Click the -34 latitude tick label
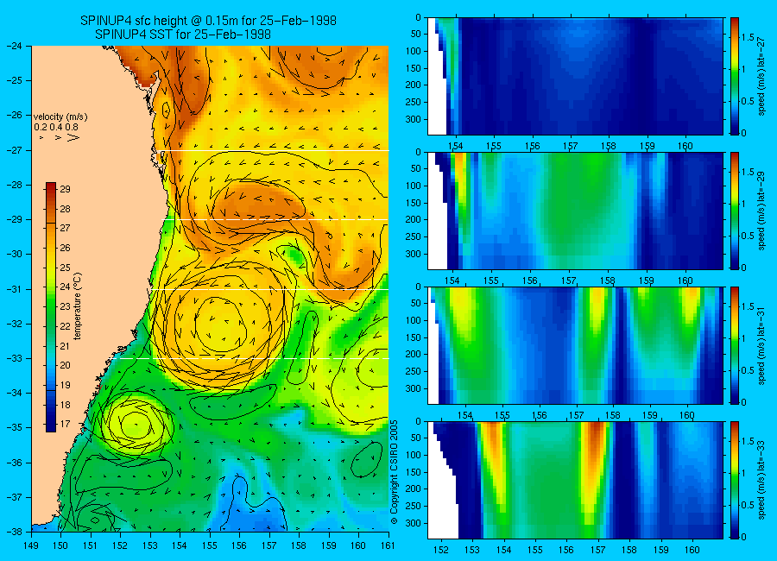Screen dimensions: 777x561 pyautogui.click(x=13, y=393)
